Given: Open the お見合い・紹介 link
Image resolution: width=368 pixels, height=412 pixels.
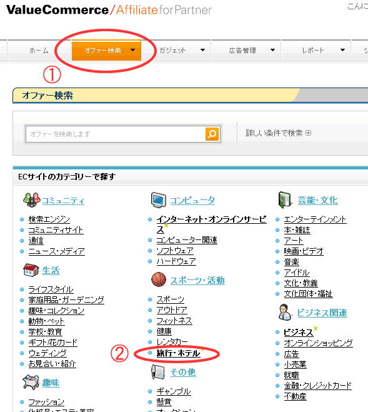Looking at the screenshot, I should pyautogui.click(x=52, y=364).
